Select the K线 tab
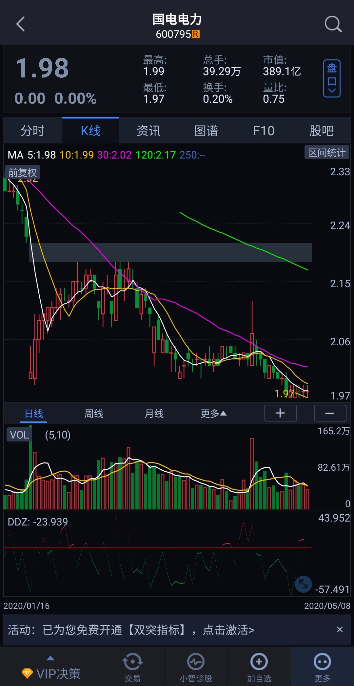Screen dimensions: 354x686 (x=90, y=131)
